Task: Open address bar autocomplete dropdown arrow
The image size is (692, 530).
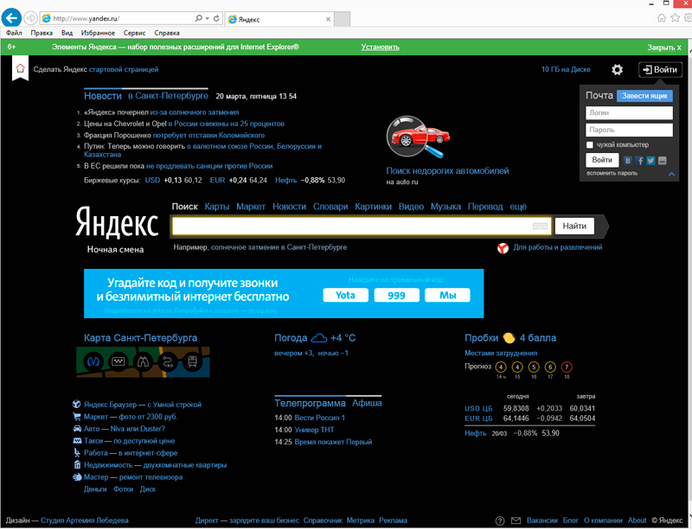Action: click(207, 18)
